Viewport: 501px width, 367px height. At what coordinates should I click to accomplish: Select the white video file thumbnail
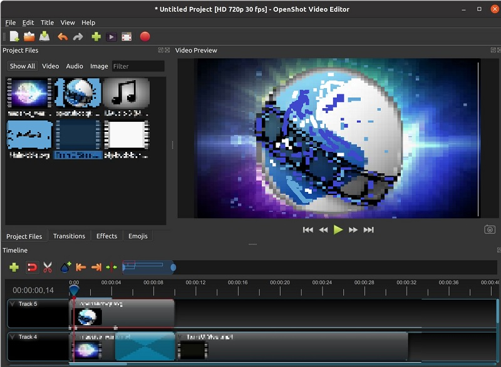tap(127, 134)
